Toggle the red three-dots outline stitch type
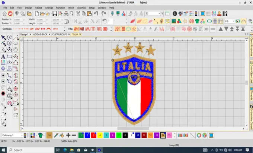The height and width of the screenshot is (153, 253). tap(43, 29)
